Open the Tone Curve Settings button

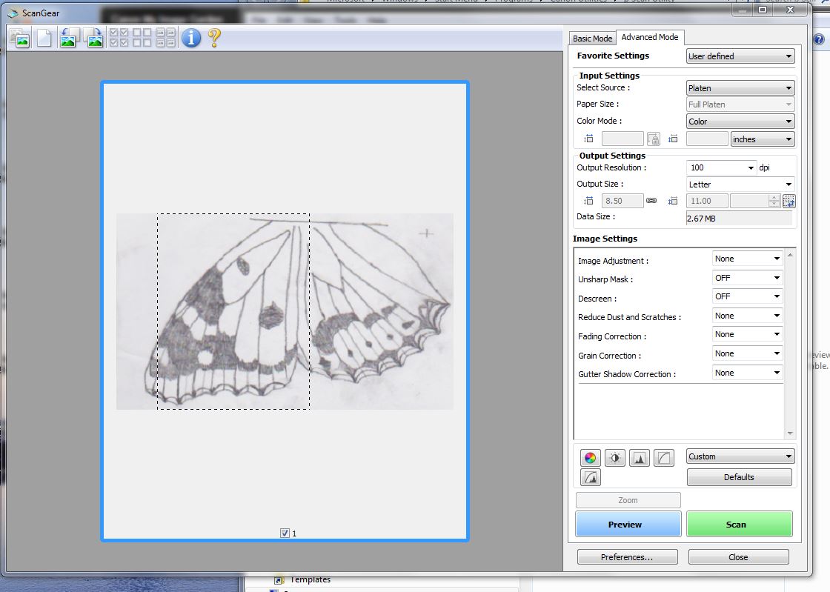[x=663, y=458]
